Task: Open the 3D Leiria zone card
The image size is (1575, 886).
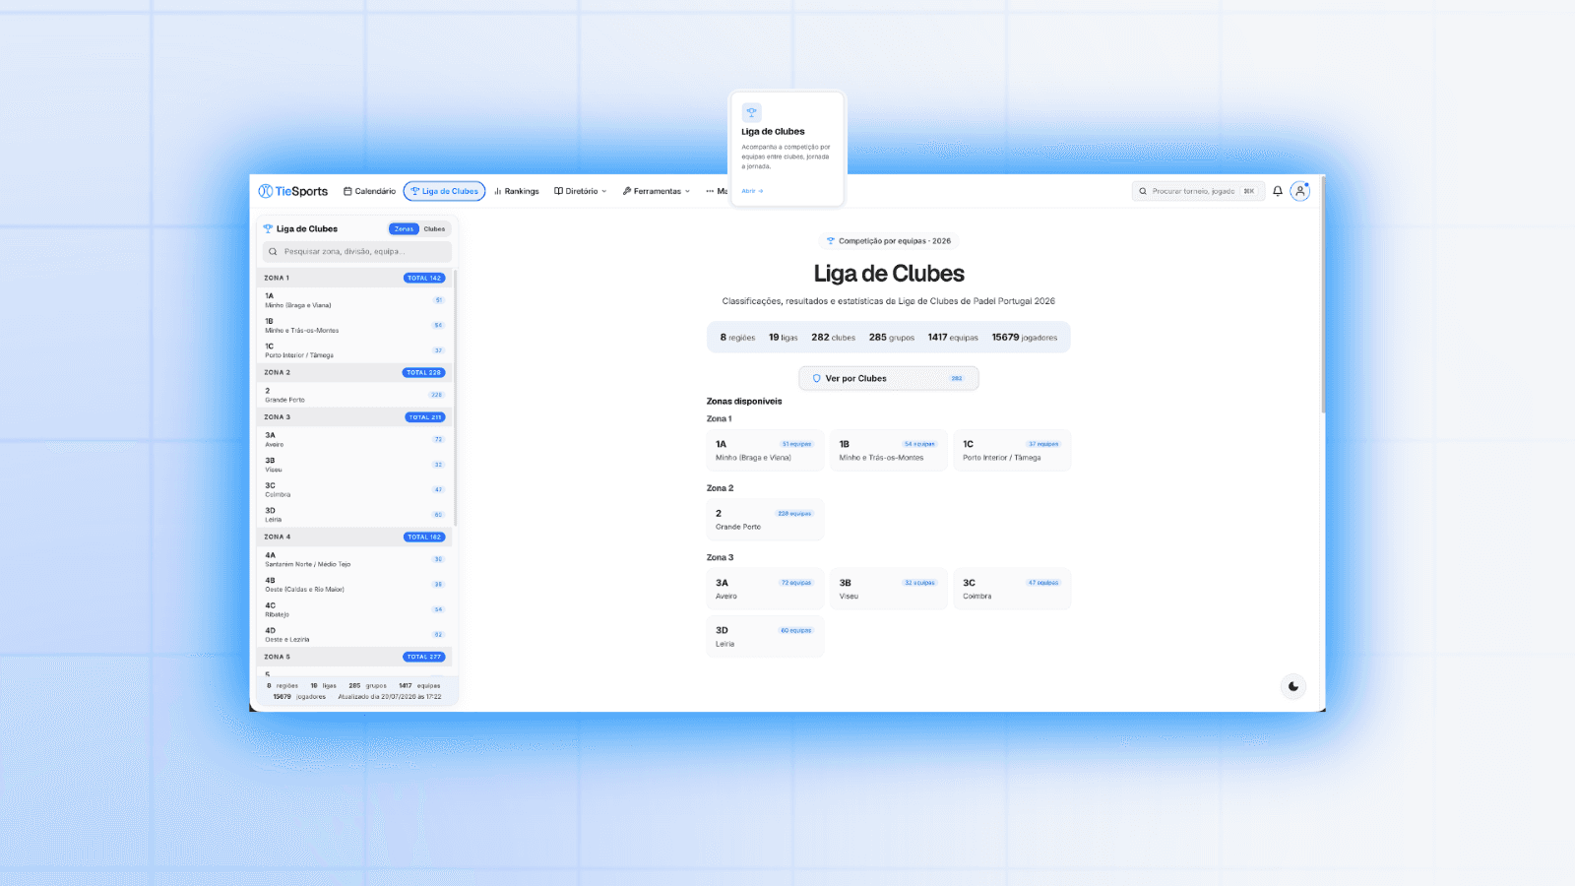Action: point(765,636)
